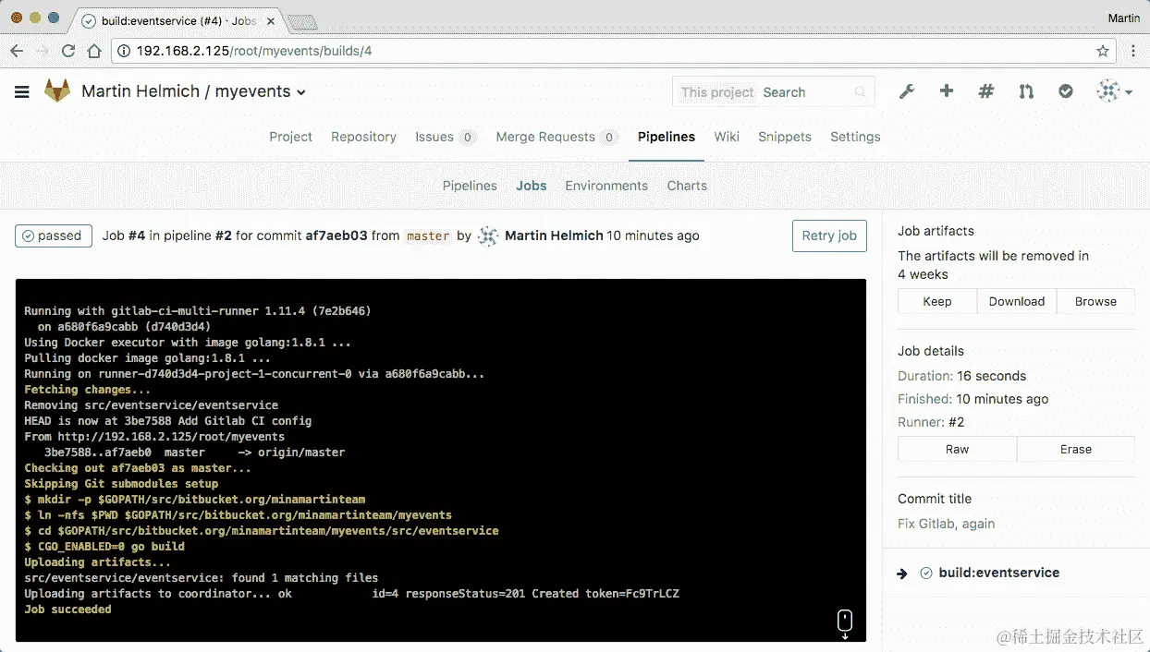Open merge requests icon in header
Screen dimensions: 1150x652
click(1026, 91)
